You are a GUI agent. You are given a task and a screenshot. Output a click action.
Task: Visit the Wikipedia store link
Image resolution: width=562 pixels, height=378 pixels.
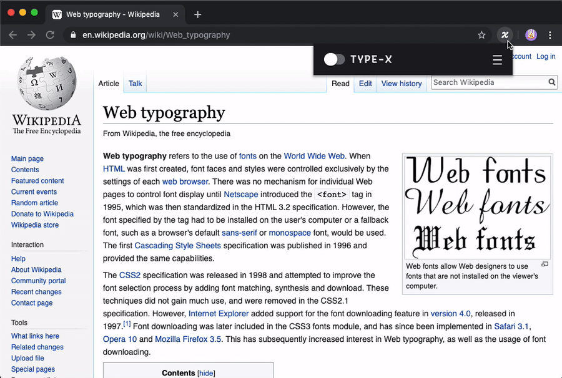point(35,225)
